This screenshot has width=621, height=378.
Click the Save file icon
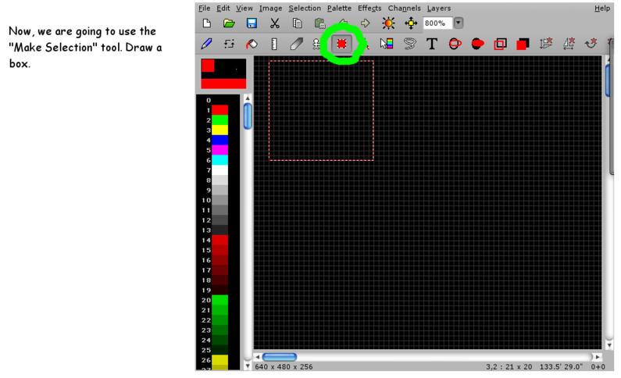[x=252, y=23]
